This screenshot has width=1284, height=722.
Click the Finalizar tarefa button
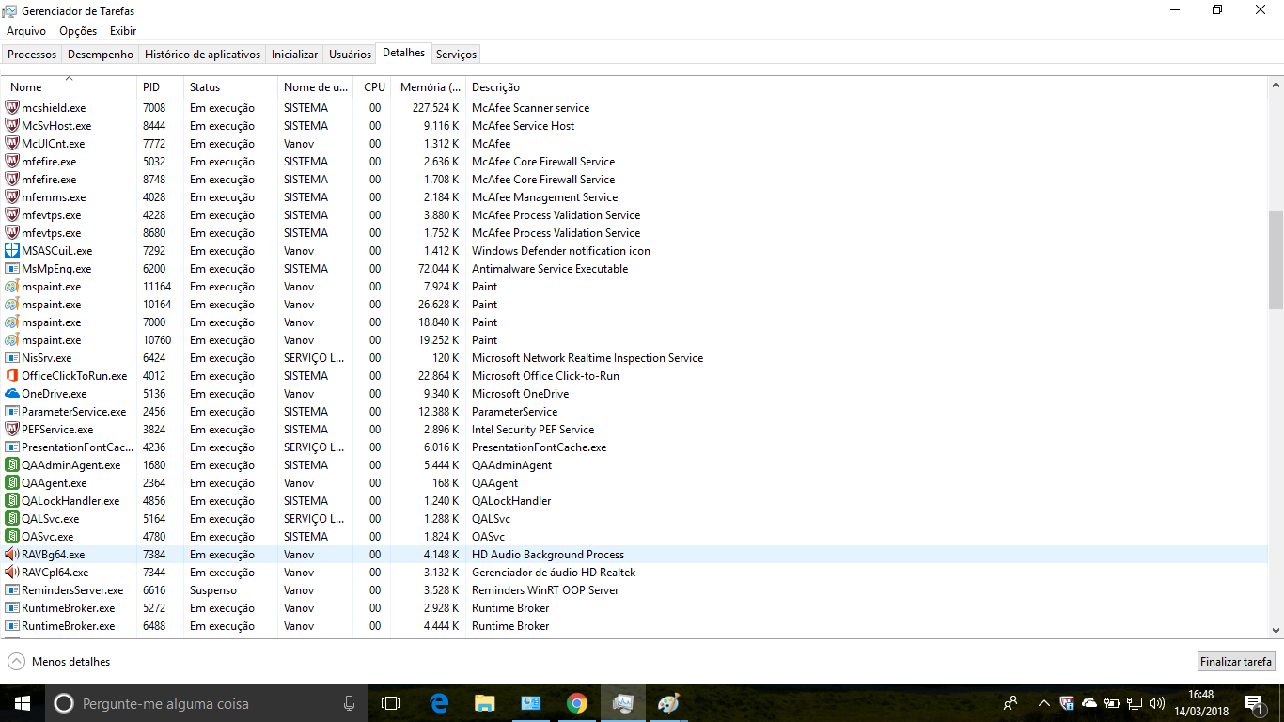click(x=1236, y=662)
